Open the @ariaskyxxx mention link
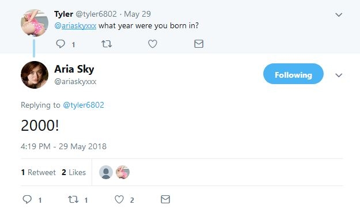 [x=75, y=26]
